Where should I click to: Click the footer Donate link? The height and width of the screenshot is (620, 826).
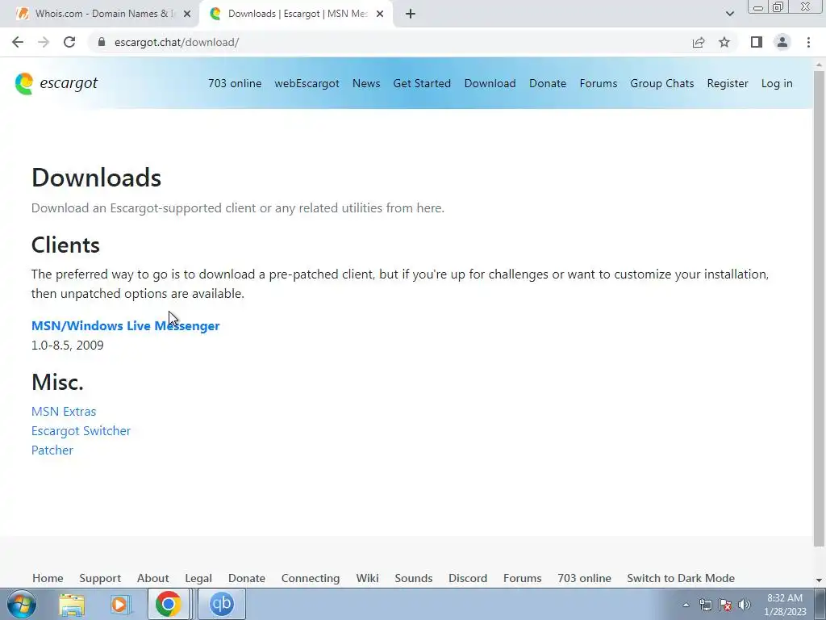pyautogui.click(x=247, y=578)
